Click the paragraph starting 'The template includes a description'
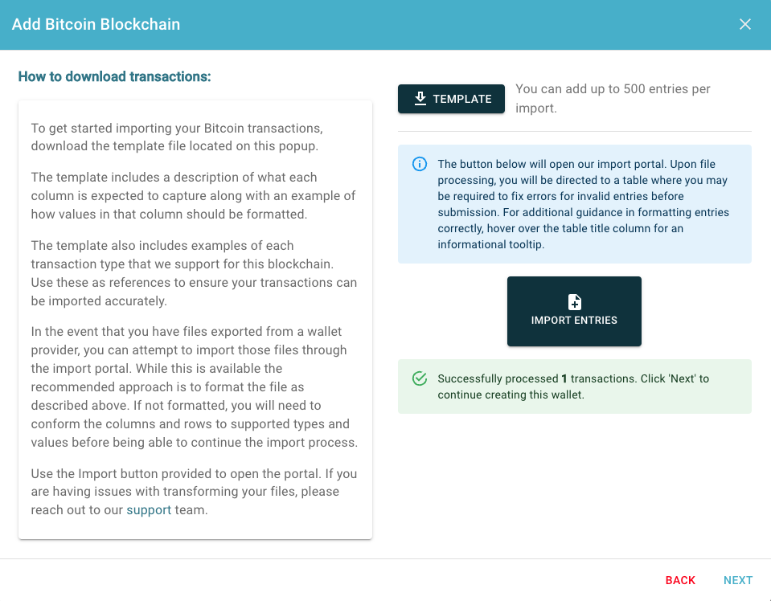771x601 pixels. click(193, 195)
